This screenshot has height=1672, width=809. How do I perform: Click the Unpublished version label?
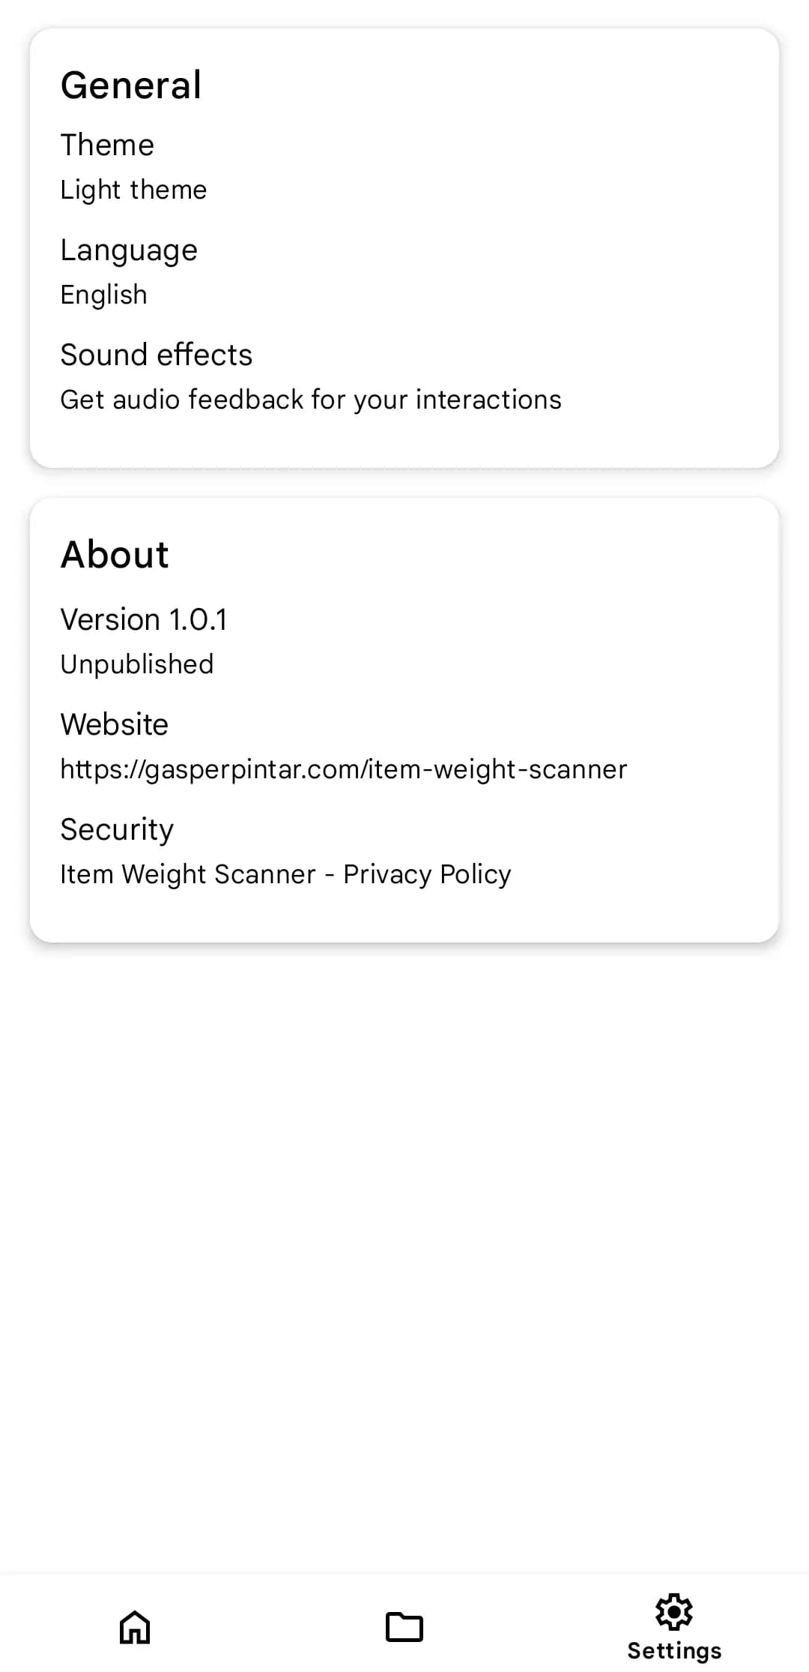(x=137, y=663)
